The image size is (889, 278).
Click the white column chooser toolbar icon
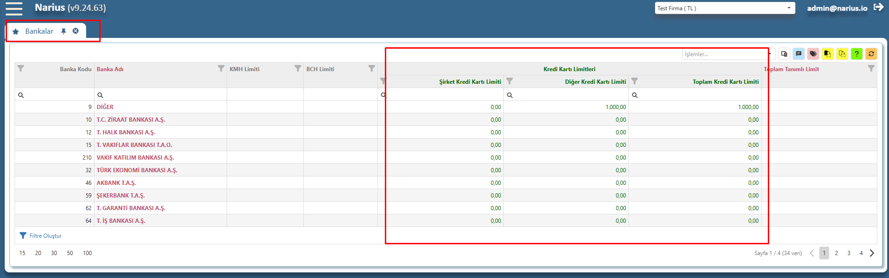point(784,54)
